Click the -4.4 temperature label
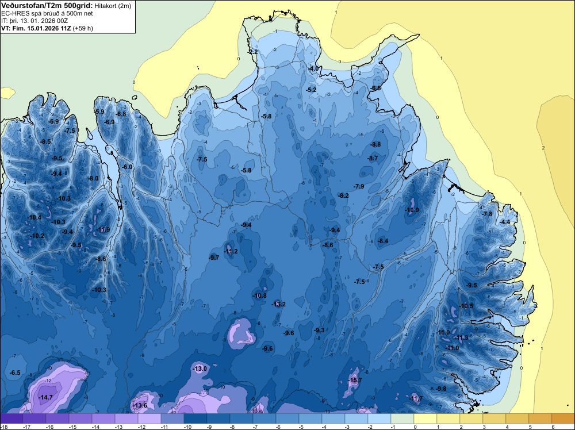 coord(505,222)
